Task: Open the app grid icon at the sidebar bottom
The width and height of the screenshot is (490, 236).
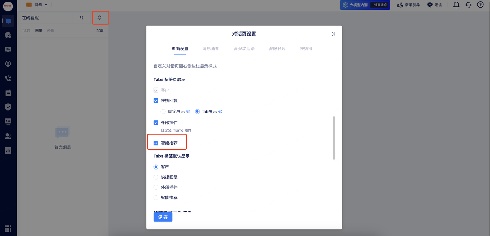Action: pos(8,228)
